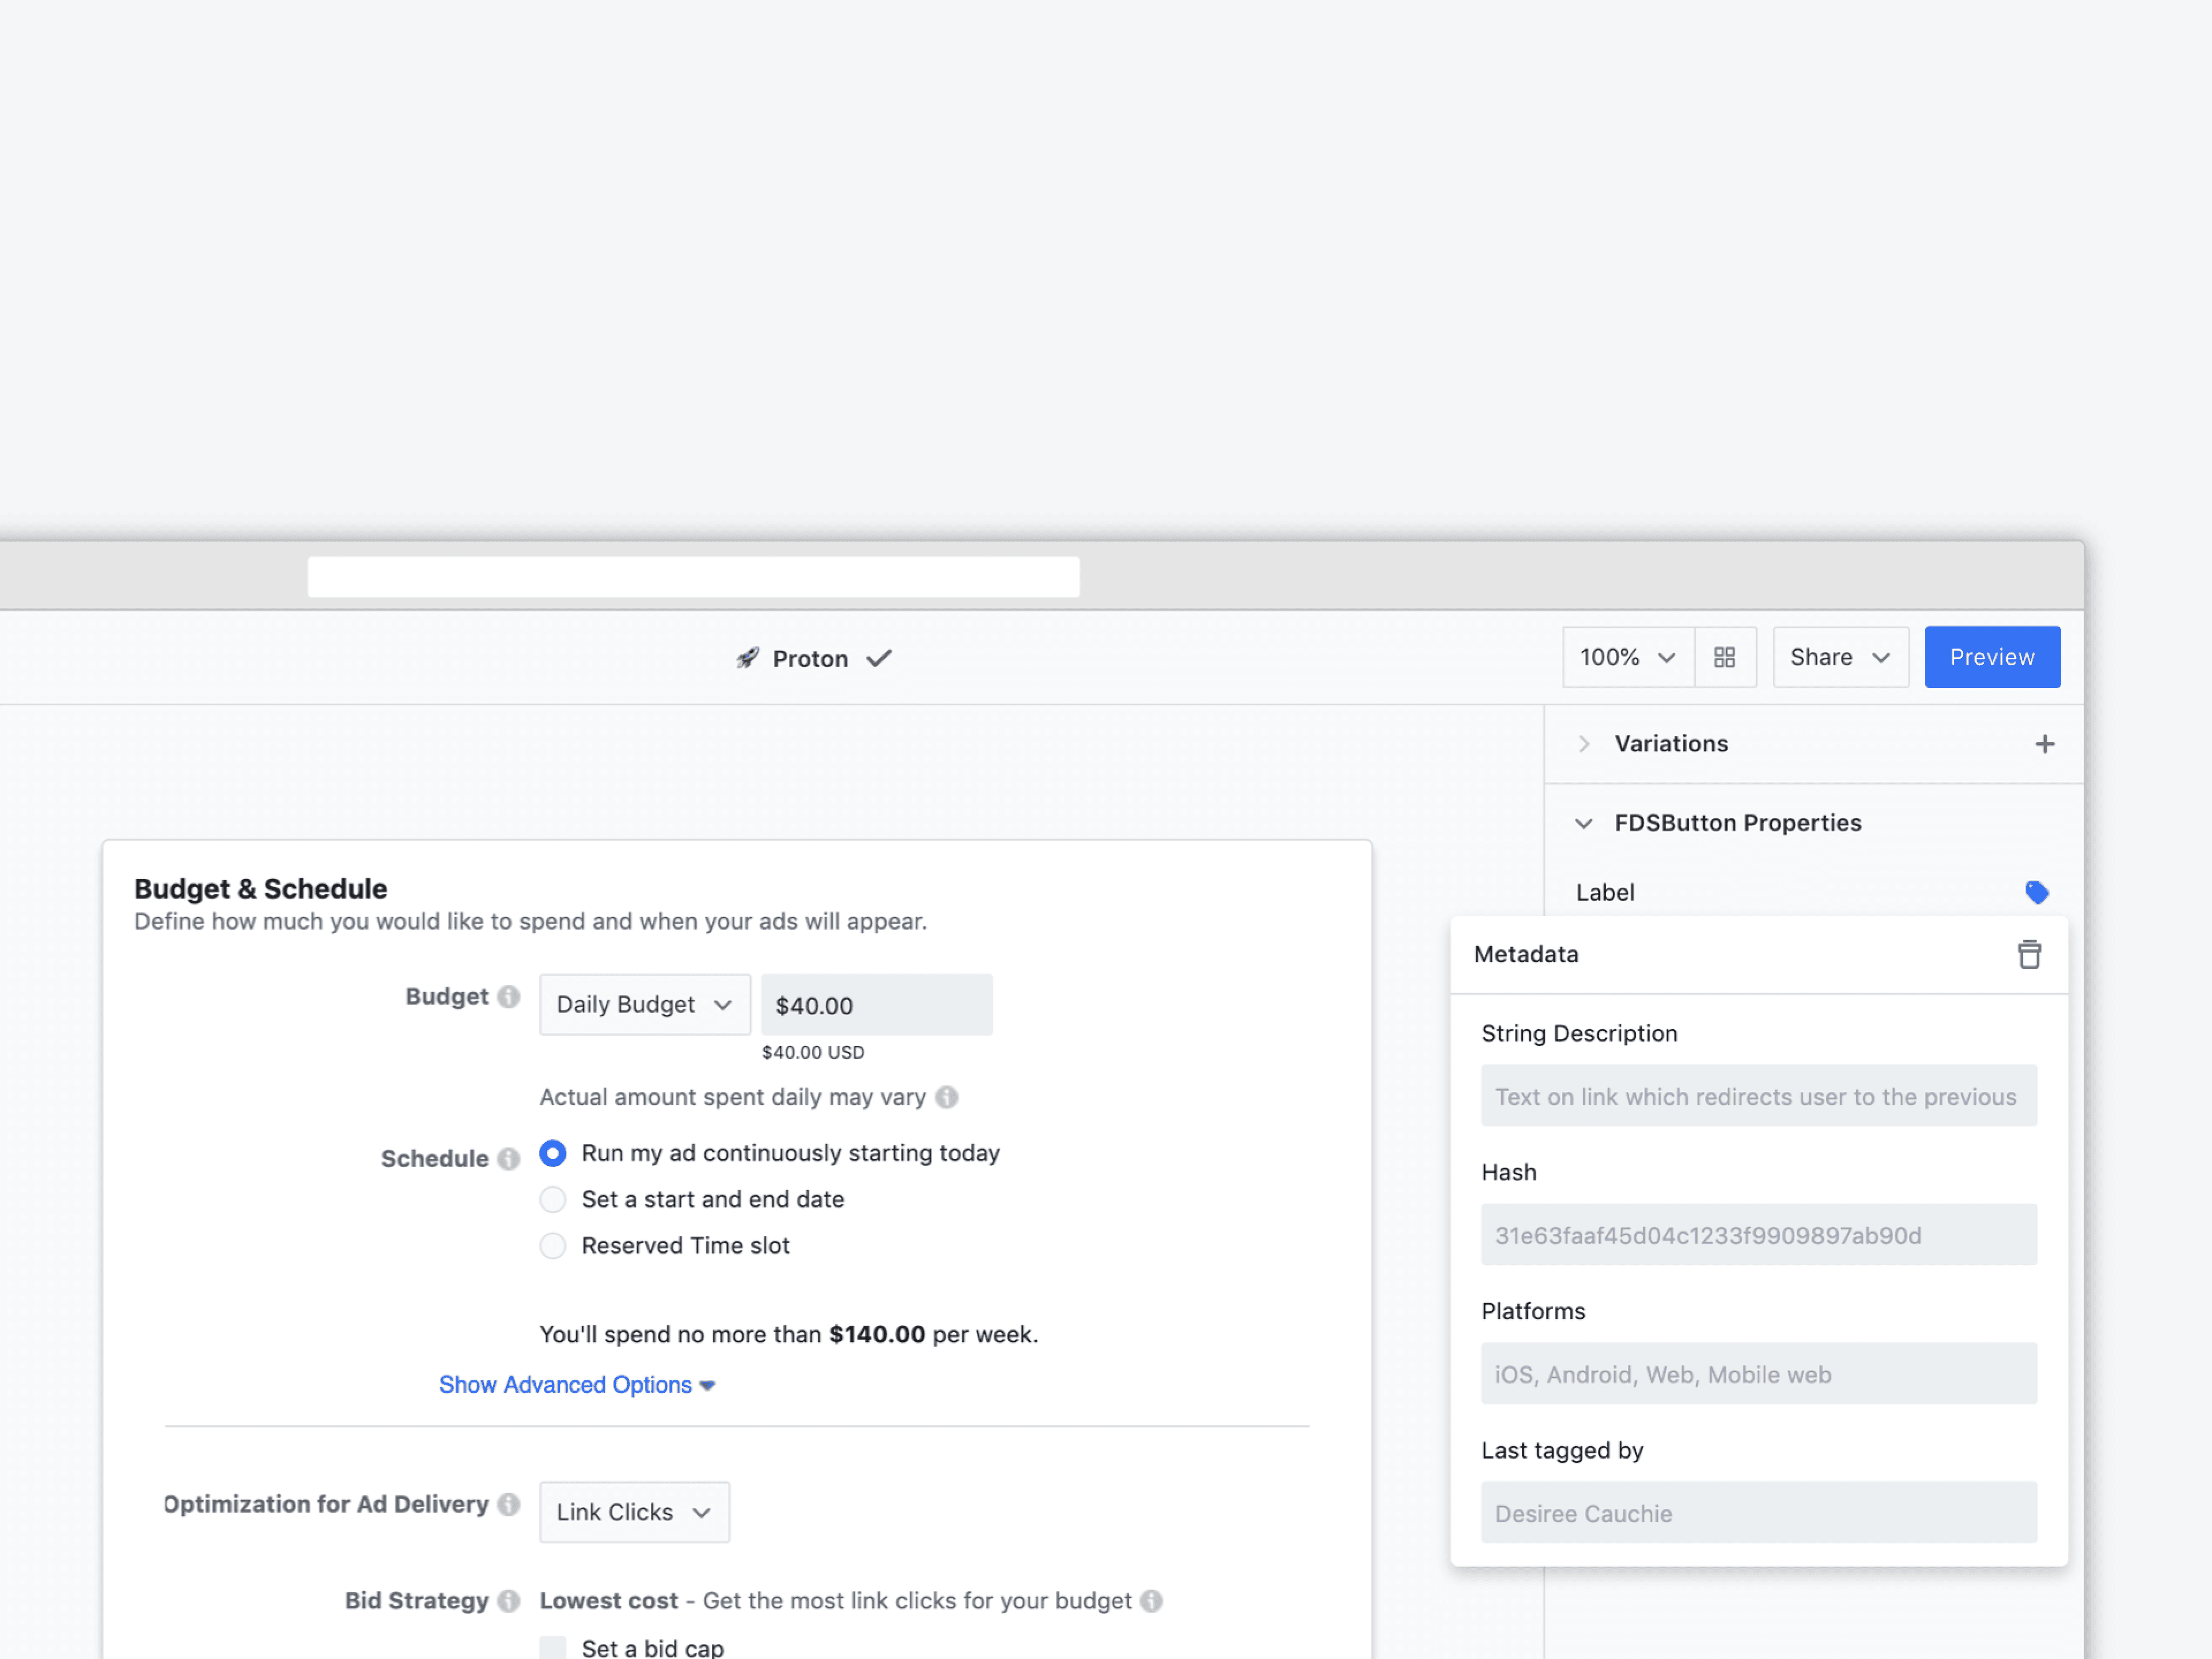Click the Platforms field
Image resolution: width=2212 pixels, height=1659 pixels.
(x=1759, y=1374)
